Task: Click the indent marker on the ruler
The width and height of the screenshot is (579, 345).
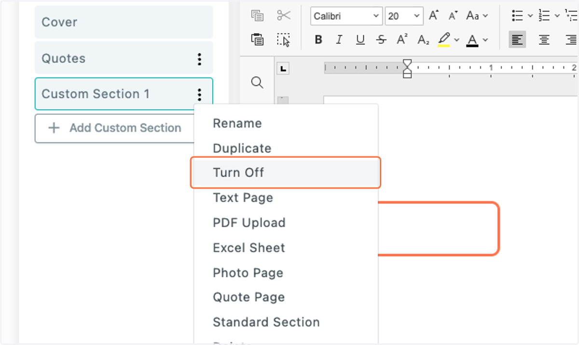Action: tap(407, 69)
